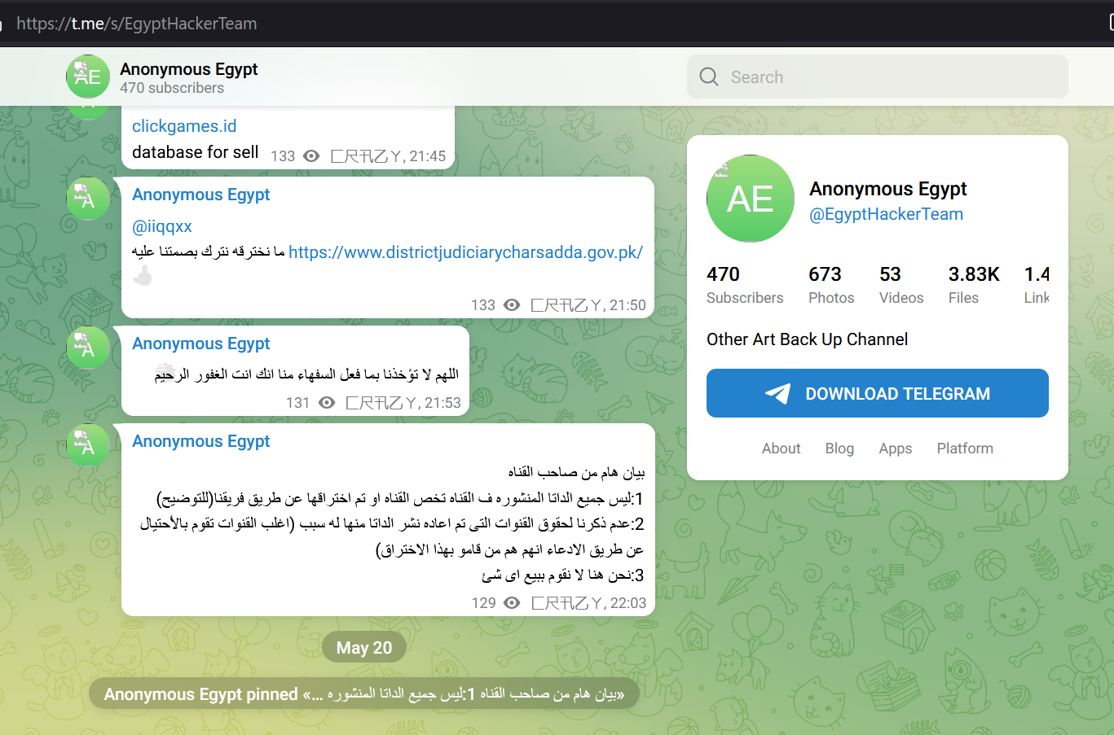1114x735 pixels.
Task: Click the 21:50 message timestamp
Action: click(627, 305)
